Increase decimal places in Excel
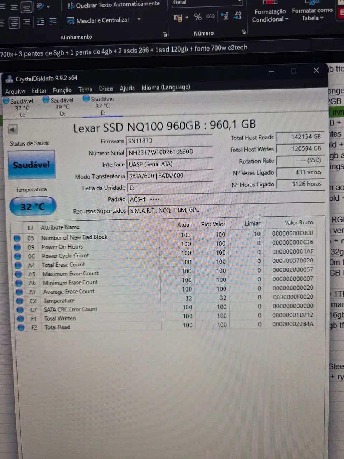The width and height of the screenshot is (344, 459). (225, 16)
